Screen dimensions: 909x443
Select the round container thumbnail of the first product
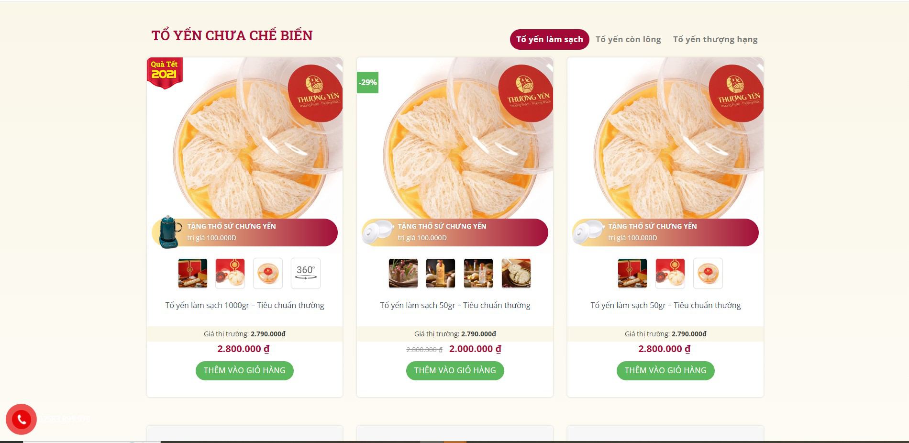(268, 274)
